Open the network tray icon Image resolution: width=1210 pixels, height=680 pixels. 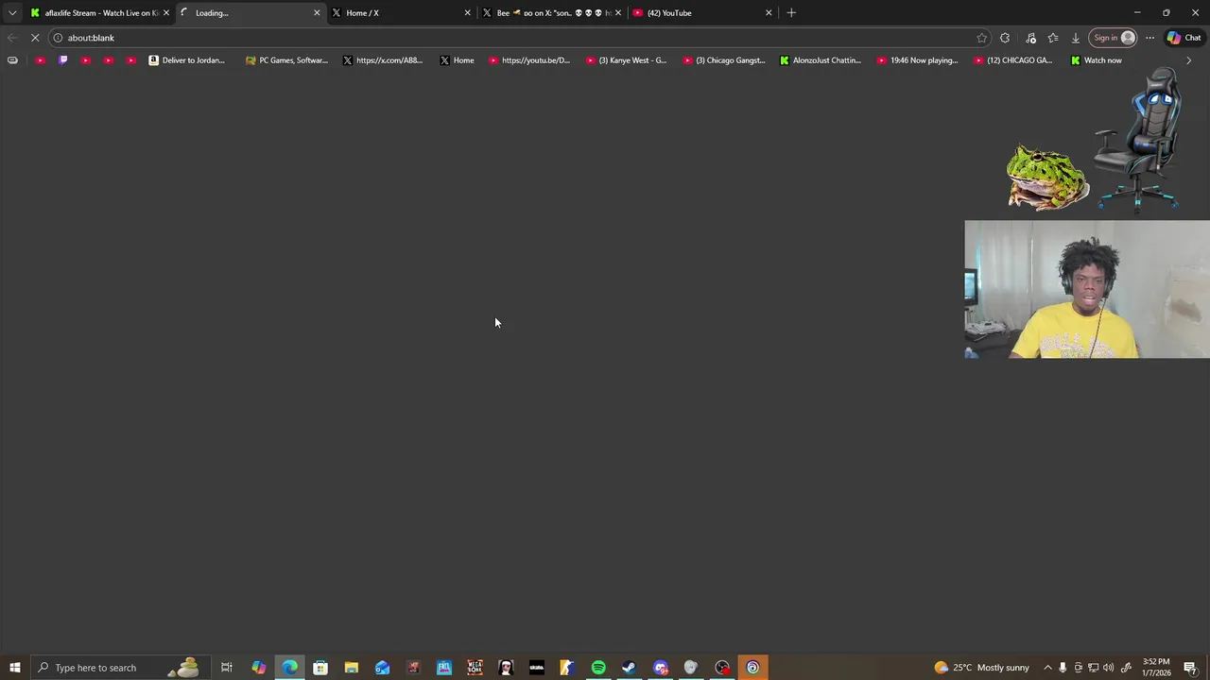click(1094, 668)
